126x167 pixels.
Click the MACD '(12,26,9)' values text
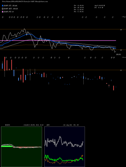pos(33,125)
